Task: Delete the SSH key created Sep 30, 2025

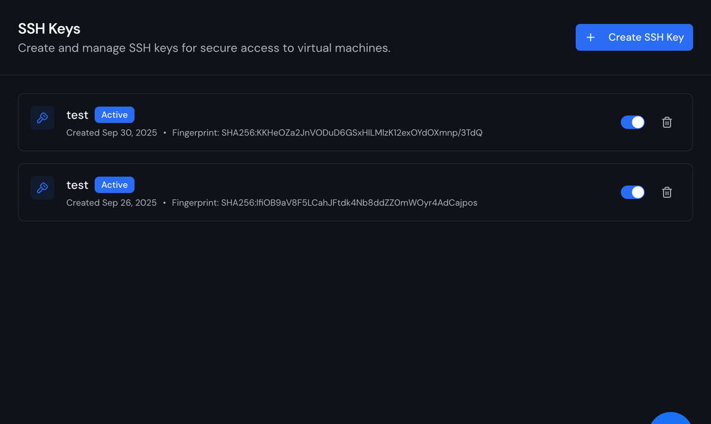Action: click(667, 123)
